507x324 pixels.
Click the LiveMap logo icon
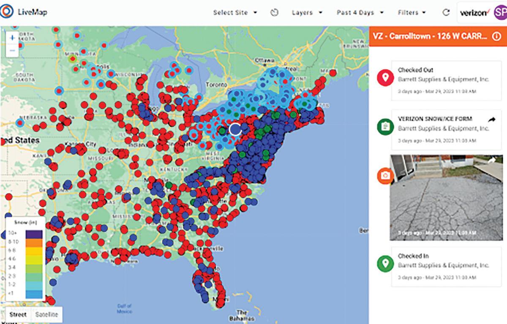click(7, 12)
